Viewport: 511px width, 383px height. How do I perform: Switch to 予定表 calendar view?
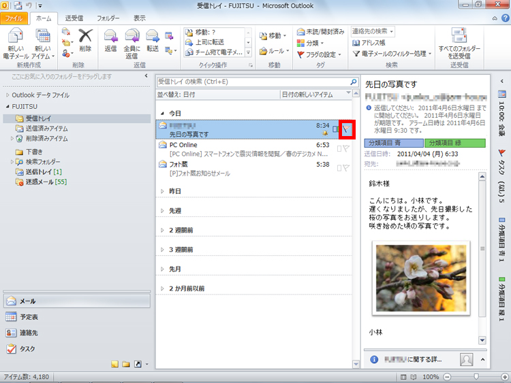[77, 316]
